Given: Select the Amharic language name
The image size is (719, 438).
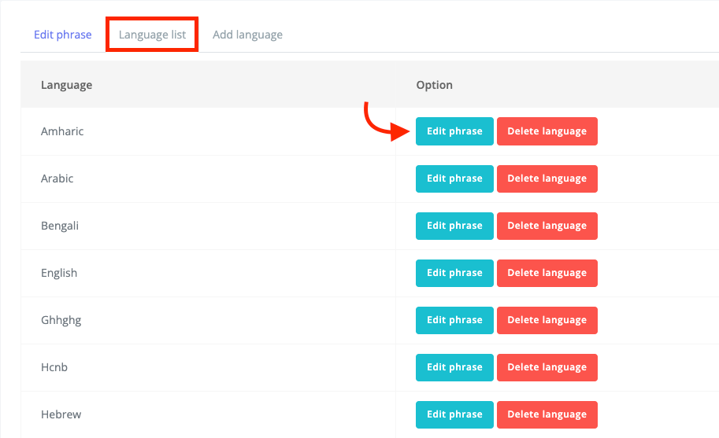Looking at the screenshot, I should coord(62,131).
